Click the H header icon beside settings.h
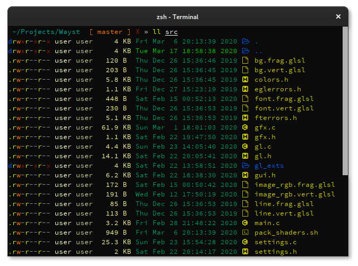The image size is (358, 266). (245, 252)
